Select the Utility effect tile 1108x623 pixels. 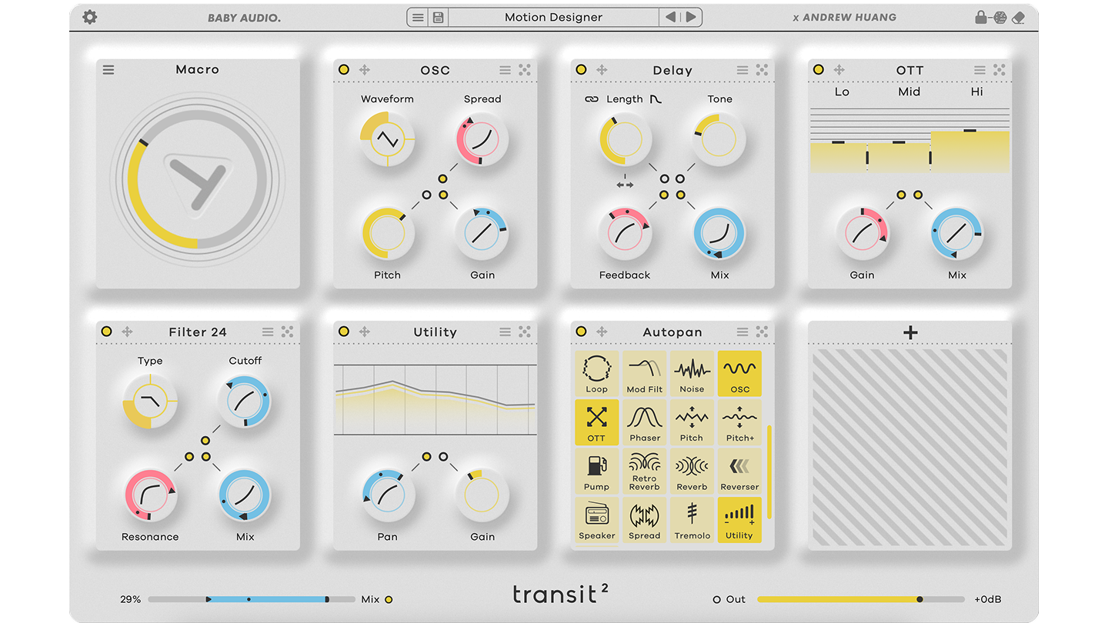click(739, 520)
